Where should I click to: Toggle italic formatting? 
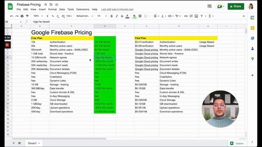tap(117, 16)
